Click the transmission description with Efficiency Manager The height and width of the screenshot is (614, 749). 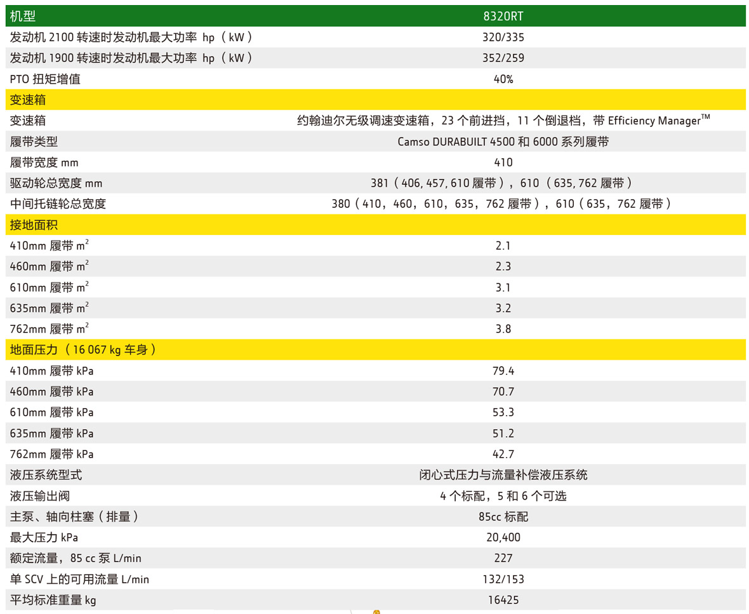pyautogui.click(x=503, y=120)
